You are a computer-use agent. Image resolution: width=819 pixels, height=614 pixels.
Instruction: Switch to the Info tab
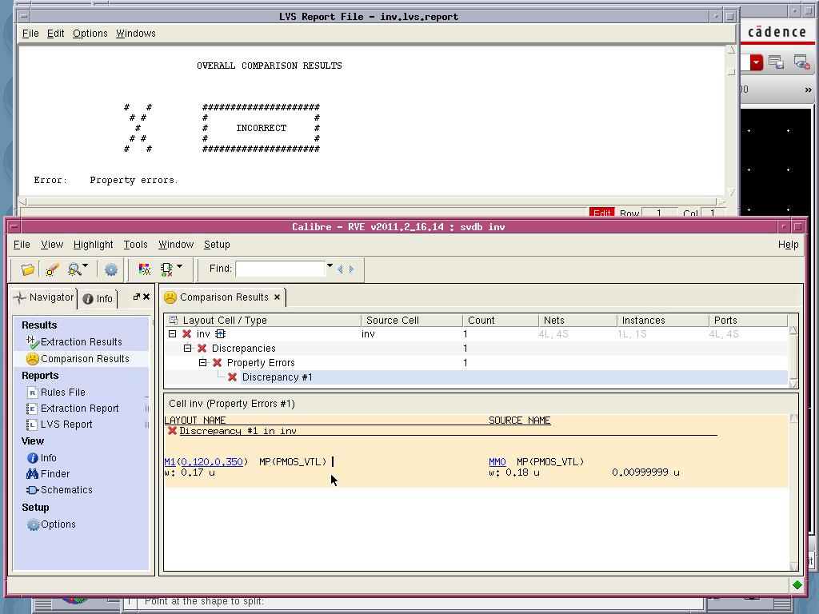98,299
